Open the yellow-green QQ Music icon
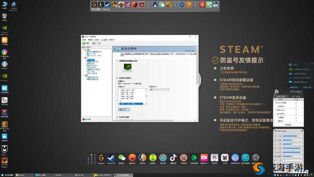 153,158
